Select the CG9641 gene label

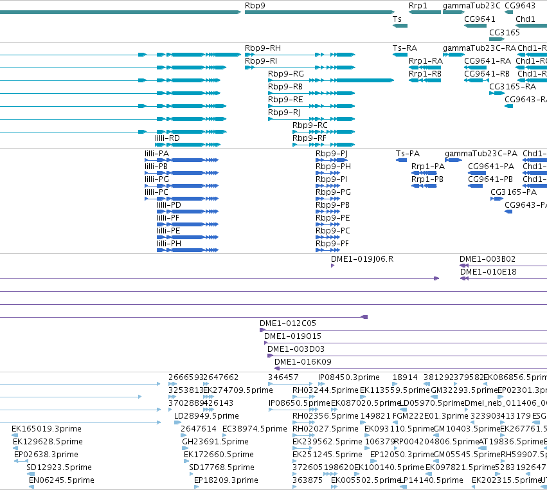pyautogui.click(x=480, y=19)
